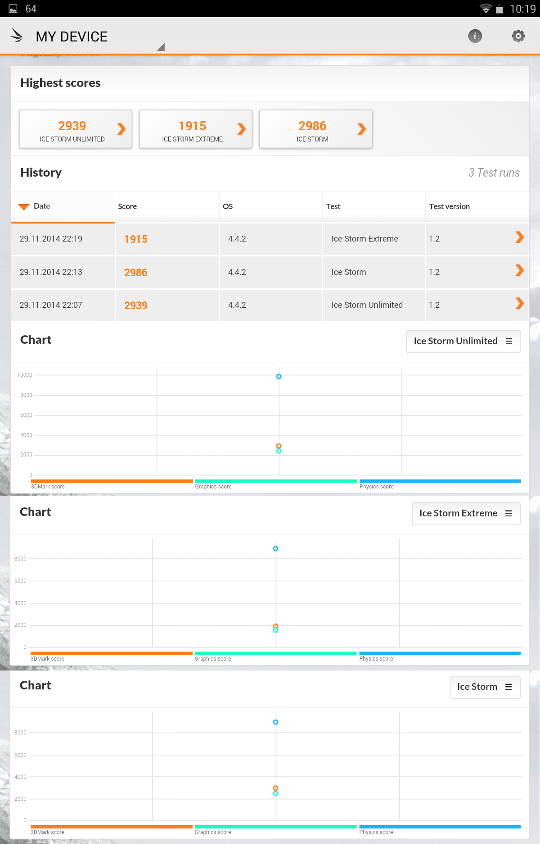Tap the Wi-Fi status icon
The width and height of the screenshot is (540, 844).
486,9
